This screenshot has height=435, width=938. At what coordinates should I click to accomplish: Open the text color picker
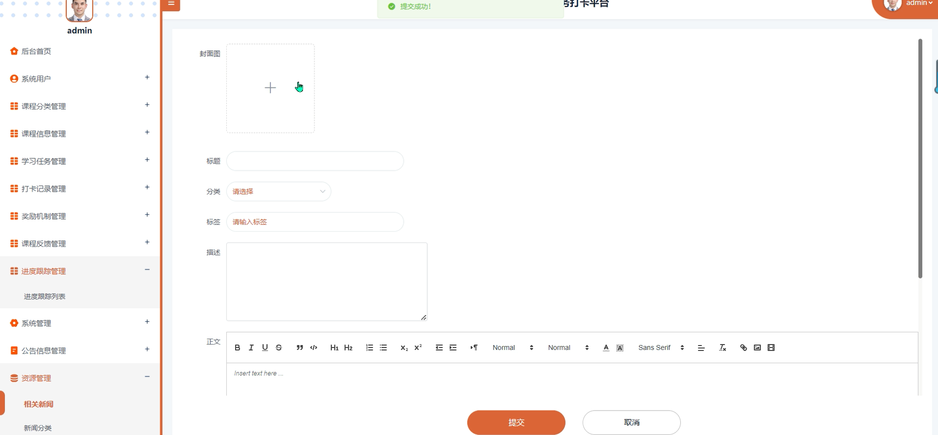tap(606, 348)
